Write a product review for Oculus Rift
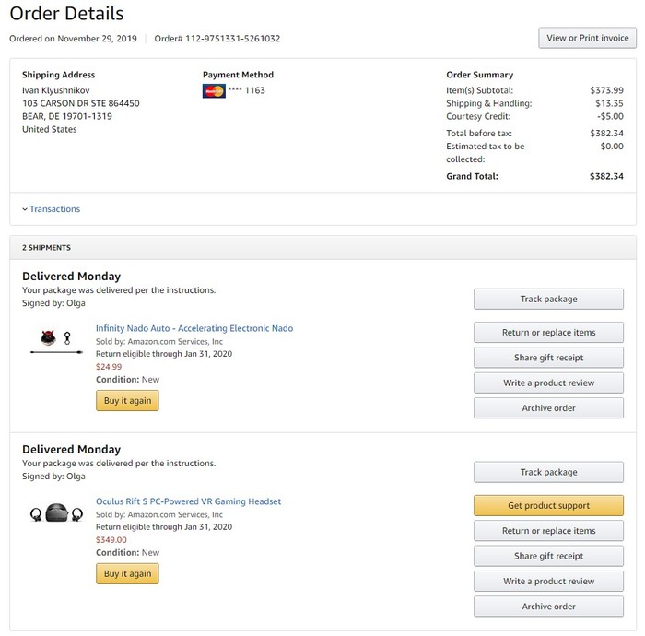The image size is (645, 636). (548, 582)
